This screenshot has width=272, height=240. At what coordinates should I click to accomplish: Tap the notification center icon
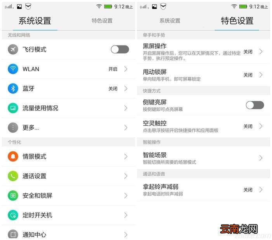(13, 234)
